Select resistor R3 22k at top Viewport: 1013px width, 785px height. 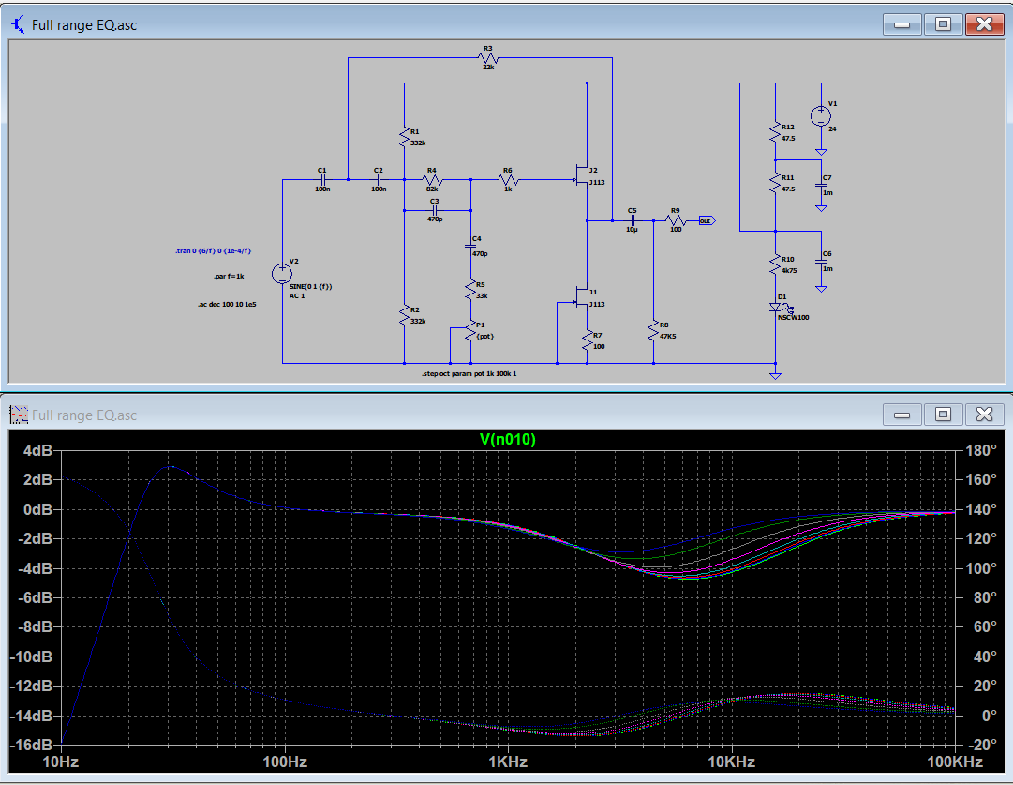point(488,58)
